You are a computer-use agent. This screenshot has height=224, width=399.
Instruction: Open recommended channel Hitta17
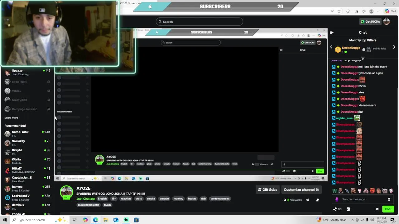[x=27, y=170]
